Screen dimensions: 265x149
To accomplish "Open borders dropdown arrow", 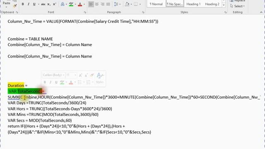I will (140, 4).
